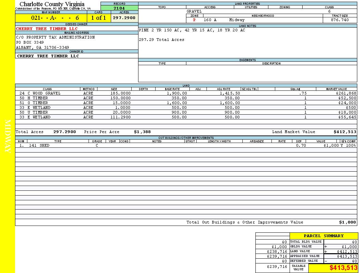Select the acres value 297.2900 in header
Screen dimensions: 359x273
tap(124, 18)
